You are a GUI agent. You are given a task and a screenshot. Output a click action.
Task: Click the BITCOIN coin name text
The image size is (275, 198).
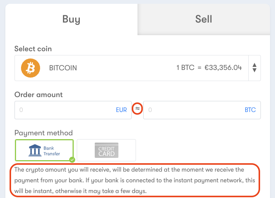63,68
